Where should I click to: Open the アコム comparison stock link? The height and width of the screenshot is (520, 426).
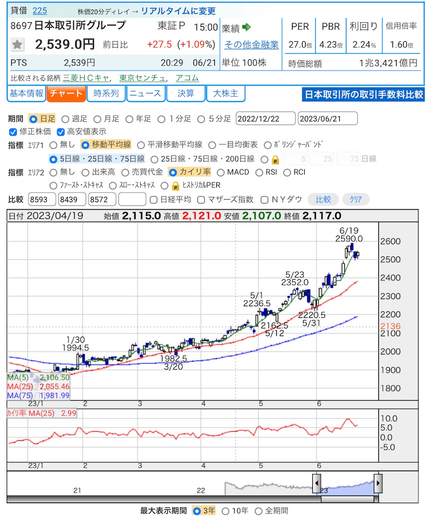(187, 78)
